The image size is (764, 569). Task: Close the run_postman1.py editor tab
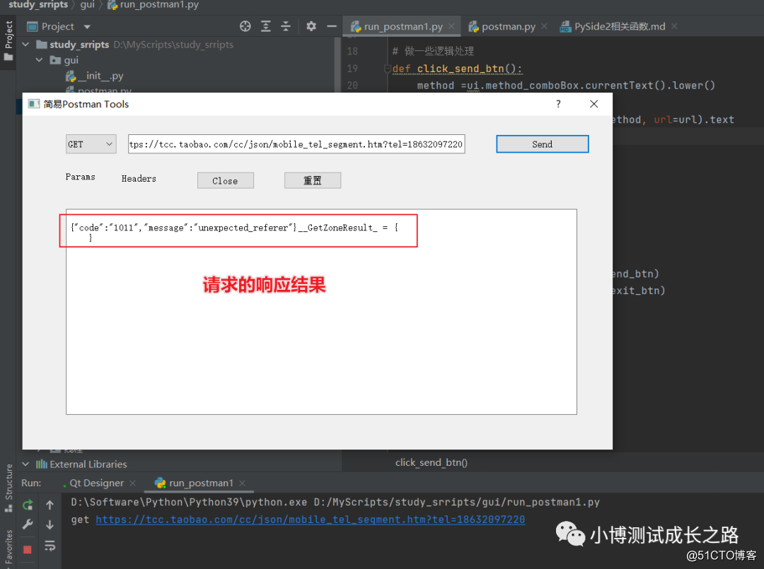(451, 26)
